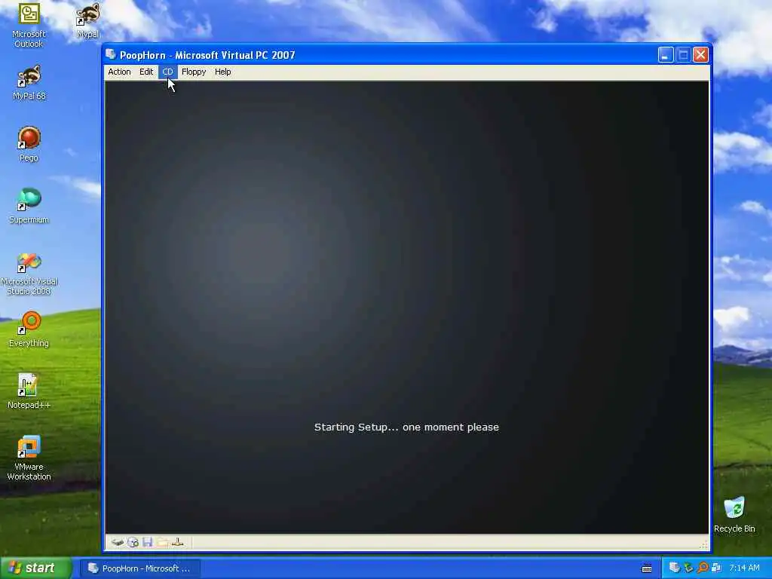Select the Everything desktop shortcut

(29, 329)
